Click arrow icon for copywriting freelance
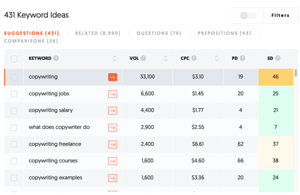Viewport: 300px width, 195px height. pyautogui.click(x=113, y=144)
